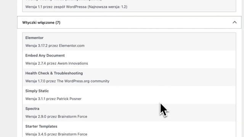Select 'Wersja 3.4.5 przez Brainstorm Force'
The width and height of the screenshot is (244, 137).
pyautogui.click(x=56, y=134)
